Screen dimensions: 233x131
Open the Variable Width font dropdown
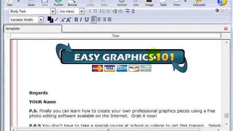pyautogui.click(x=41, y=20)
